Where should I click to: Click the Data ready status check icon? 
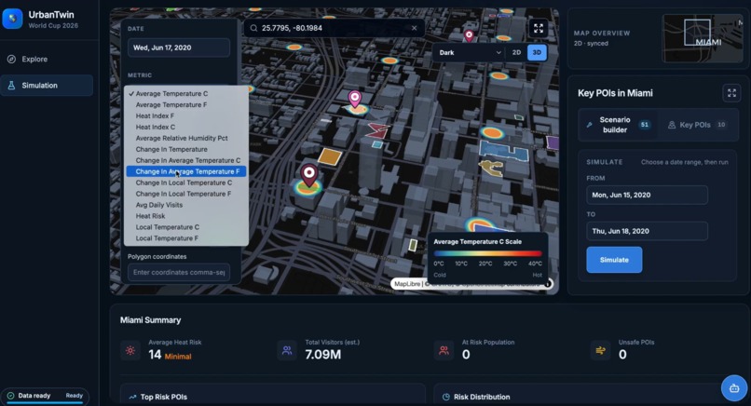(10, 396)
